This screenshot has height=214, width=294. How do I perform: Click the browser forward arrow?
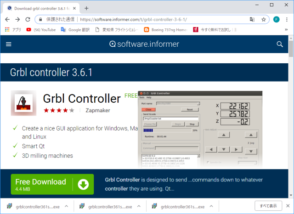tap(17, 19)
